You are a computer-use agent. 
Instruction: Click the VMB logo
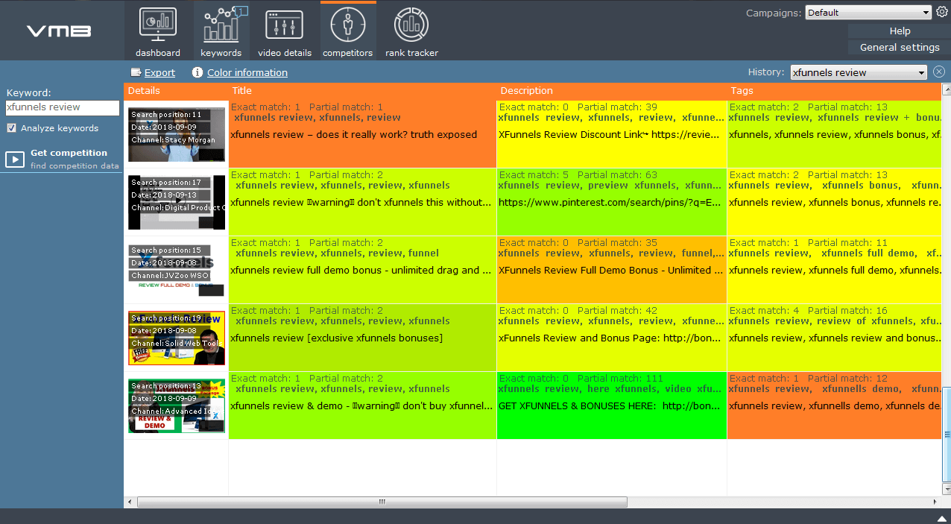tap(59, 31)
